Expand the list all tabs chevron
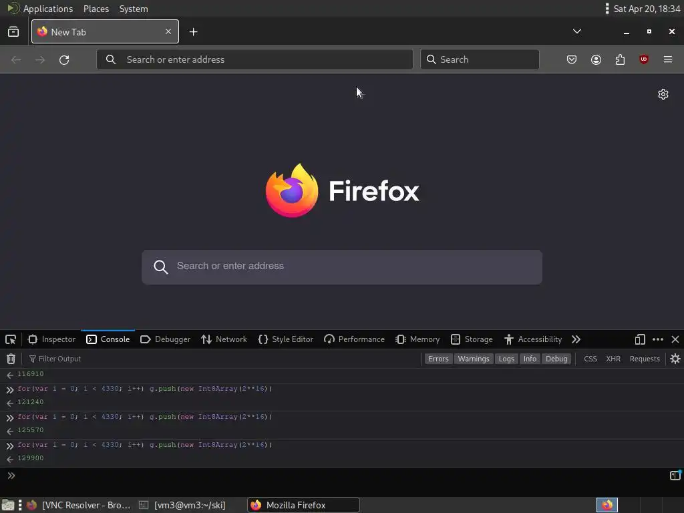 [576, 31]
